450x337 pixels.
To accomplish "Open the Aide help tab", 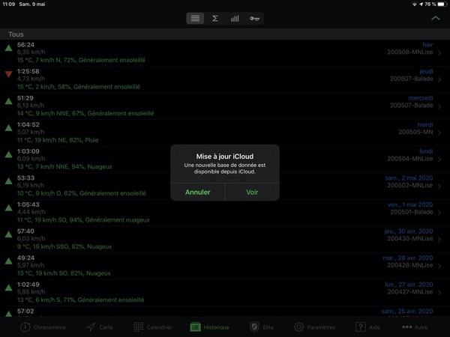I will pos(369,327).
